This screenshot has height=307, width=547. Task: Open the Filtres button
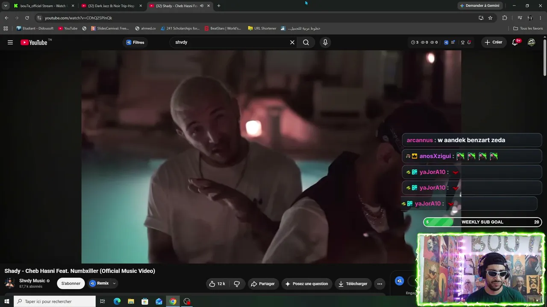(135, 42)
